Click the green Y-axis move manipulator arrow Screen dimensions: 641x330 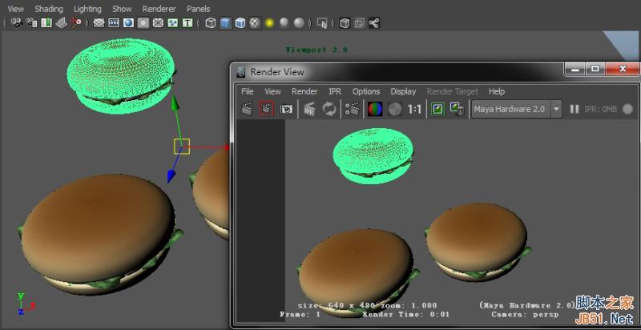point(175,102)
